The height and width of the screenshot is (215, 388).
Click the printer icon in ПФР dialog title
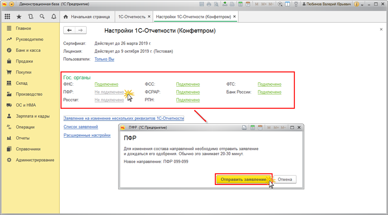tap(244, 127)
